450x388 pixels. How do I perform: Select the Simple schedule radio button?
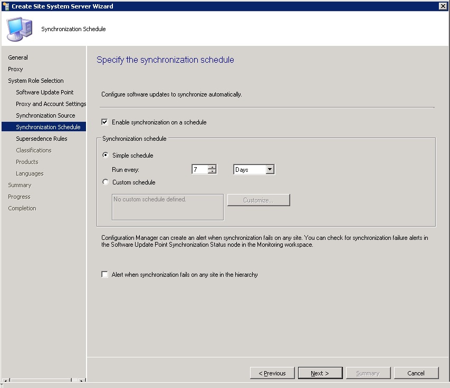click(x=106, y=156)
